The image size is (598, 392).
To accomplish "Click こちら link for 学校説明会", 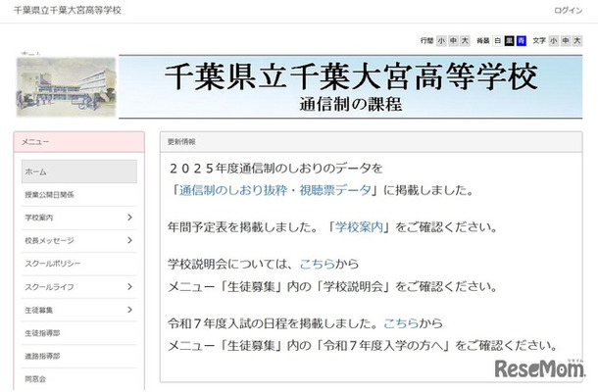I will (x=318, y=264).
